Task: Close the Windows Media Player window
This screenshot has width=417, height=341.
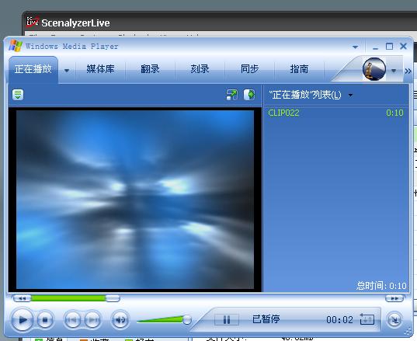Action: coord(404,47)
